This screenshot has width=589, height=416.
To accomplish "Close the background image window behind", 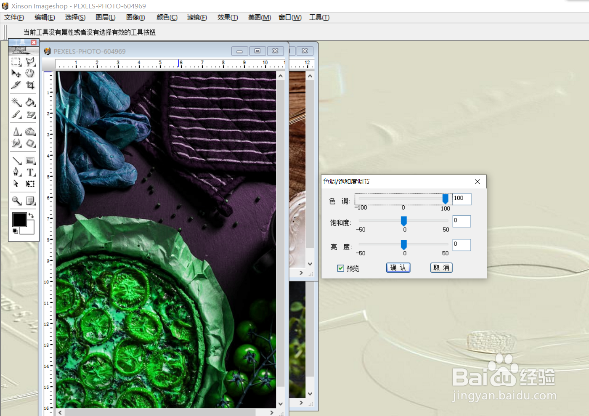I will [305, 51].
